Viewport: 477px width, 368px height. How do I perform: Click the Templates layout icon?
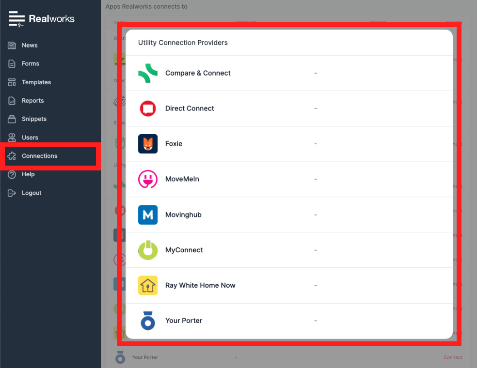coord(12,82)
